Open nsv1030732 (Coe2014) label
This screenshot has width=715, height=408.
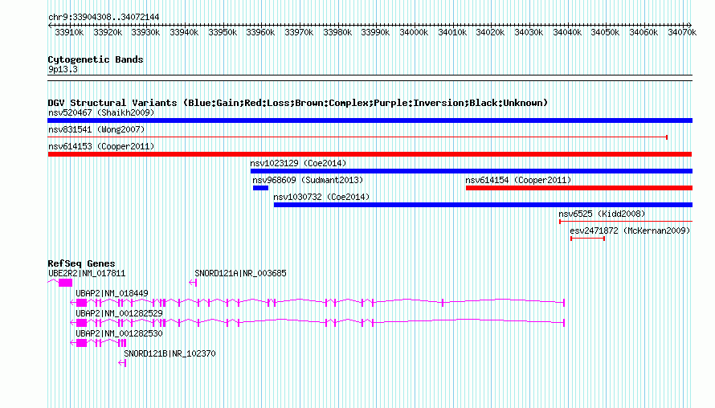[x=321, y=197]
